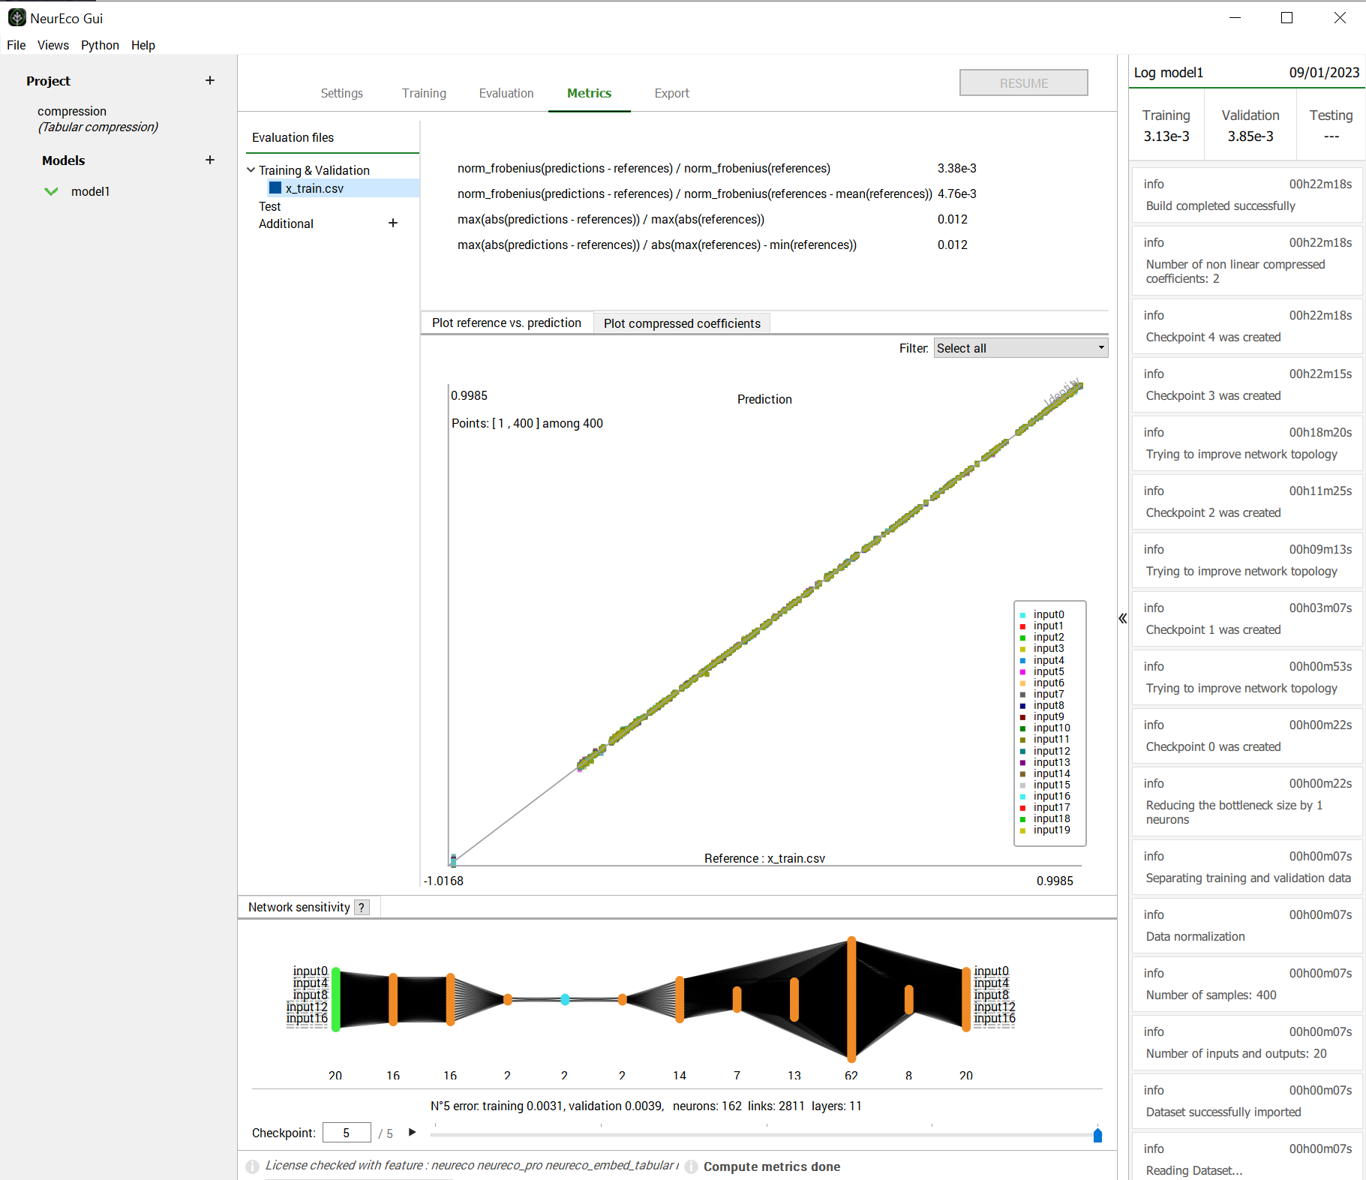Click the license info status icon
This screenshot has width=1366, height=1180.
(252, 1166)
